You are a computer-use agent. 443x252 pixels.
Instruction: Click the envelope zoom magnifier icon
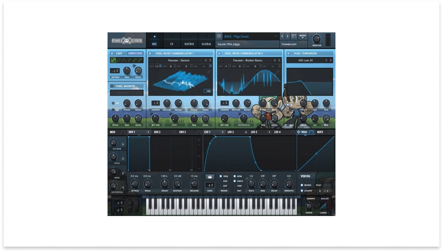click(199, 156)
